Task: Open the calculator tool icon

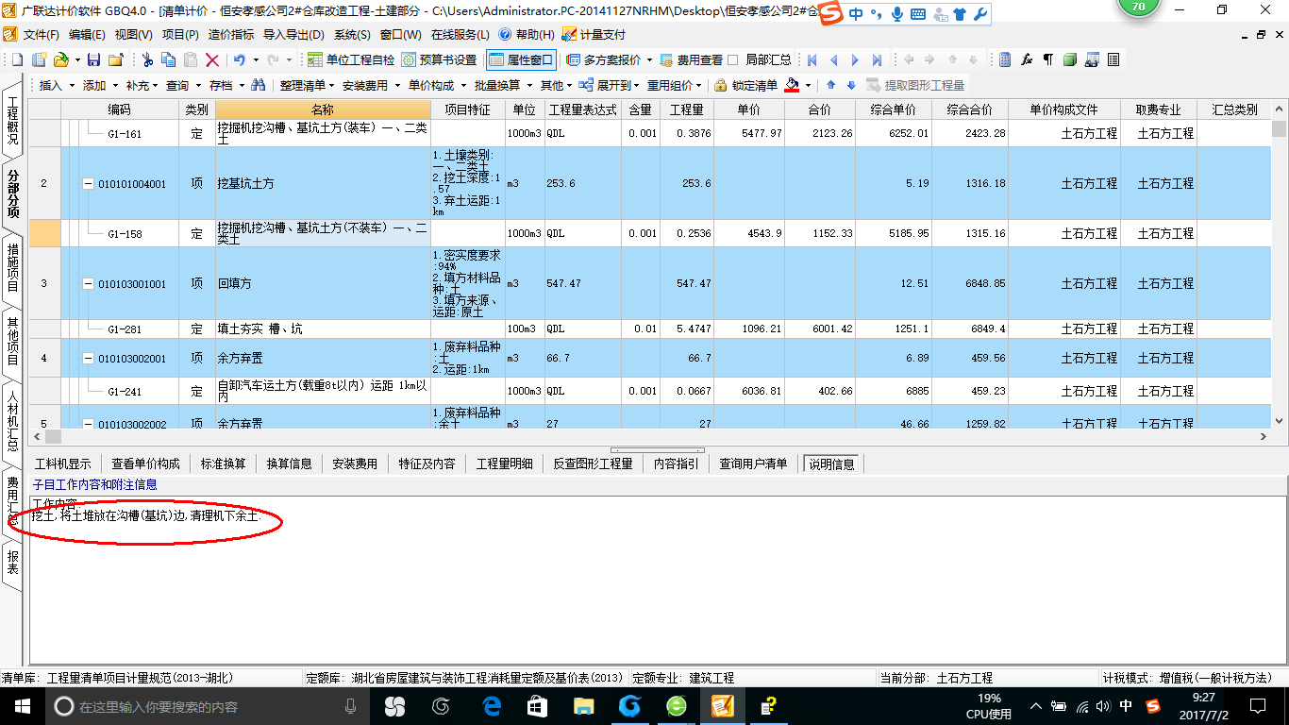Action: 1005,59
